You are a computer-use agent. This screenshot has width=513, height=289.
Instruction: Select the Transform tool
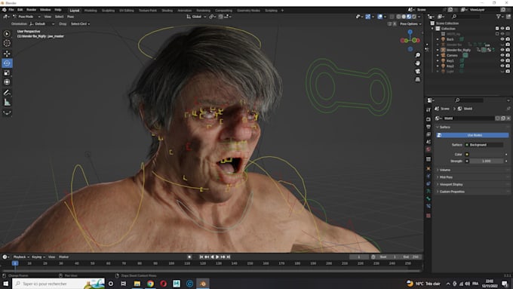7,81
